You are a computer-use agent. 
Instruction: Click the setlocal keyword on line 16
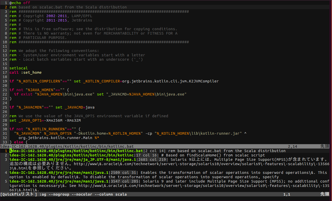click(x=18, y=68)
